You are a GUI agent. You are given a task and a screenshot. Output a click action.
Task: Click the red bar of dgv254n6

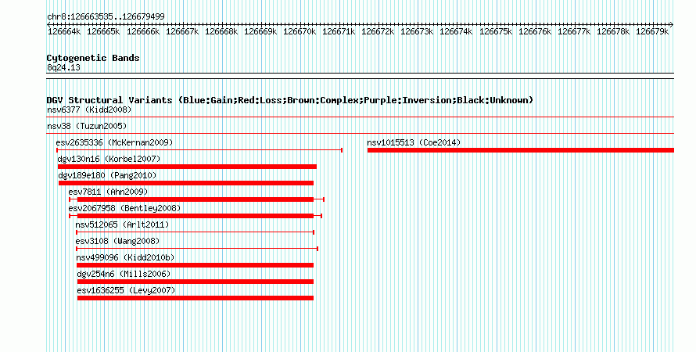pos(196,282)
